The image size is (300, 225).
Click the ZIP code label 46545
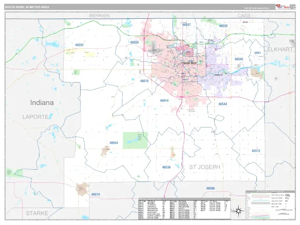[239, 59]
